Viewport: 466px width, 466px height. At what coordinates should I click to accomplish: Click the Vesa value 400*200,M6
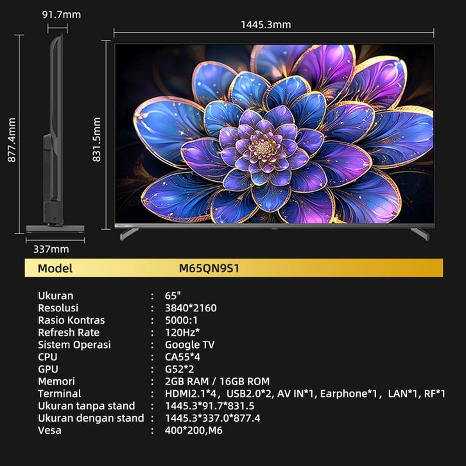click(x=193, y=430)
